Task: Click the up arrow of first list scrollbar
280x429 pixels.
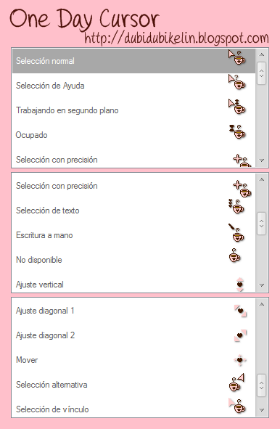Action: tap(262, 54)
